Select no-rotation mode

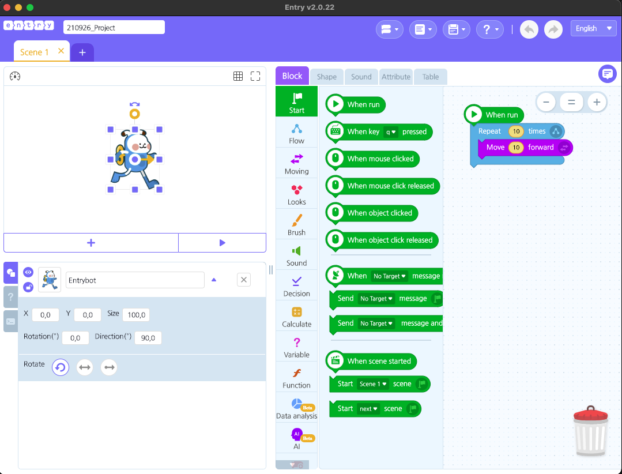coord(109,367)
